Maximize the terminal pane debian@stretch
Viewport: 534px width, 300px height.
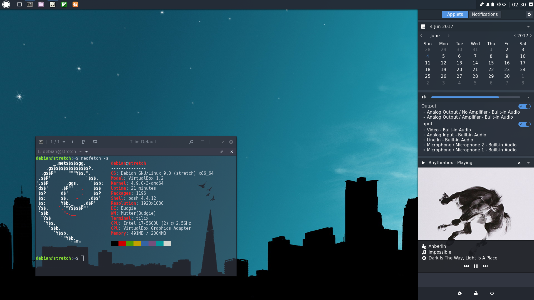click(222, 152)
